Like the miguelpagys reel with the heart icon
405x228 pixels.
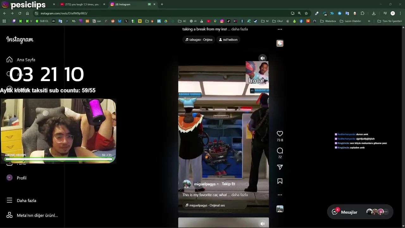[280, 134]
